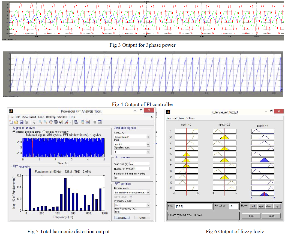Image resolution: width=288 pixels, height=236 pixels.
Task: Click the Print Figure icon
Action: [x=26, y=122]
